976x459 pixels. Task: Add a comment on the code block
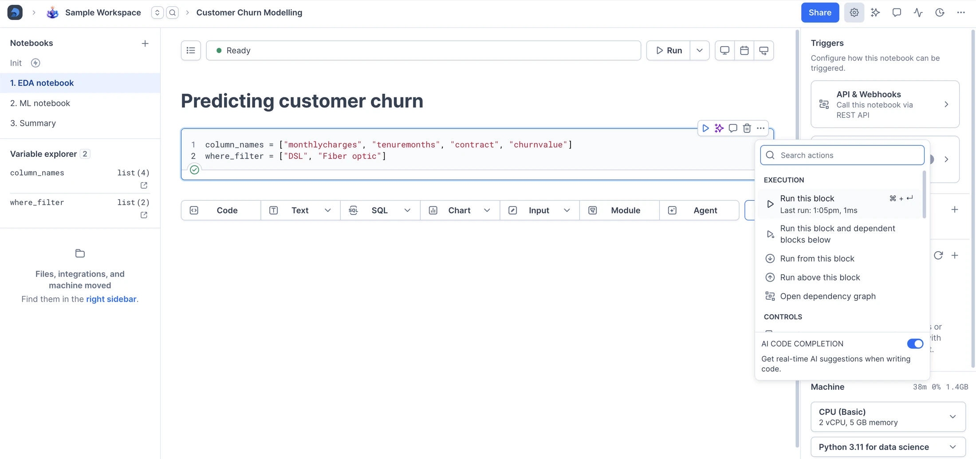pyautogui.click(x=733, y=128)
